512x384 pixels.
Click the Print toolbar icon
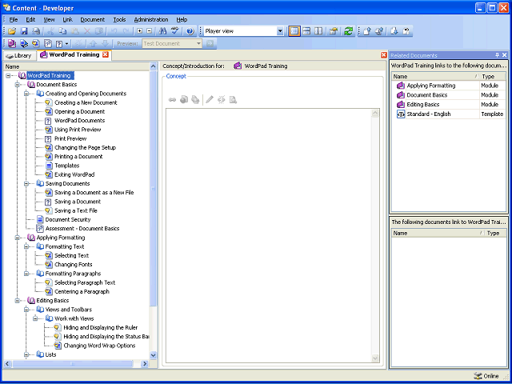tap(36, 31)
